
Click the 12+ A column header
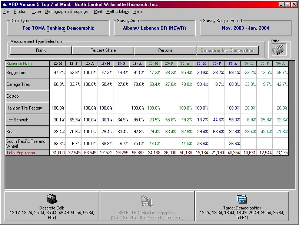click(89, 64)
